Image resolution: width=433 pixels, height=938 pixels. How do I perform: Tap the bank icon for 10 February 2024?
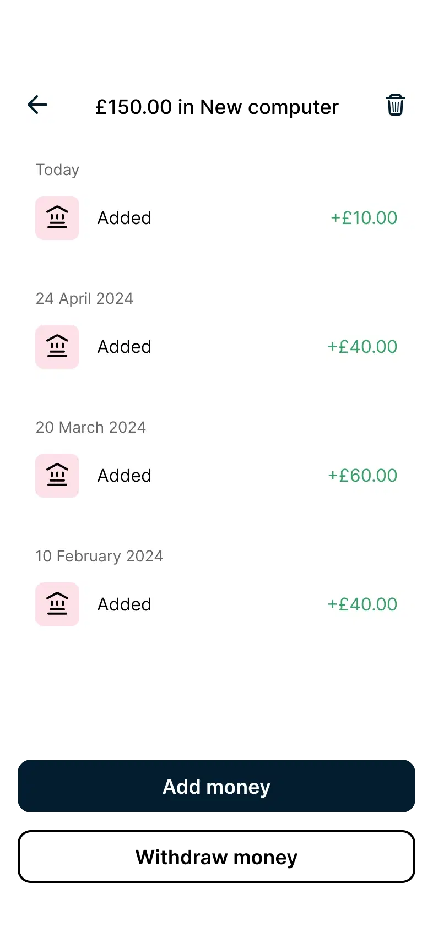tap(57, 604)
